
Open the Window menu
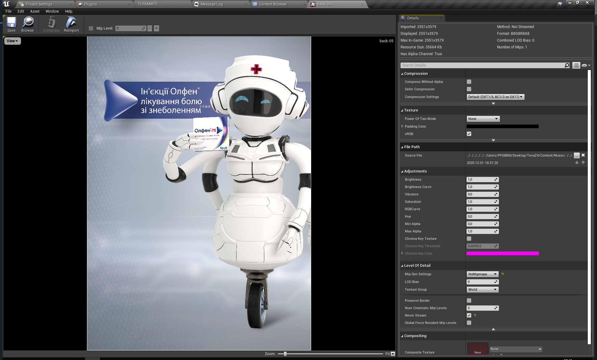click(52, 11)
